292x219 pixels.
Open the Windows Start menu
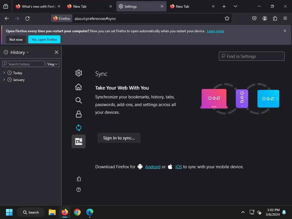(9, 212)
